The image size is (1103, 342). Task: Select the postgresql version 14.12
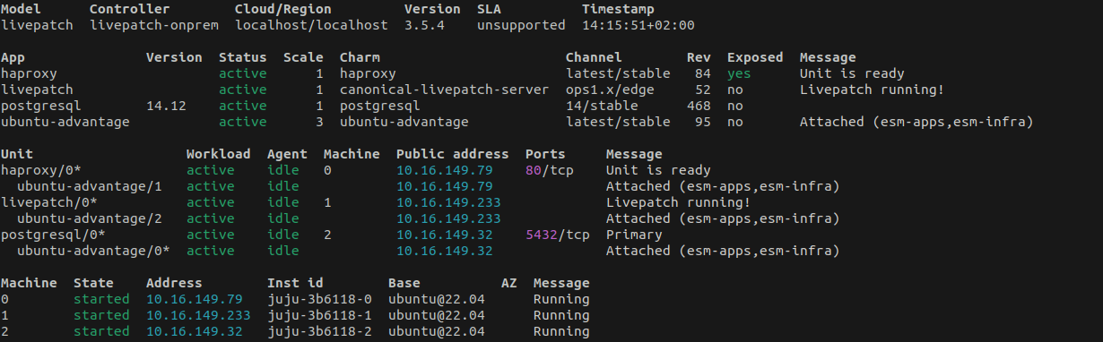(x=166, y=106)
